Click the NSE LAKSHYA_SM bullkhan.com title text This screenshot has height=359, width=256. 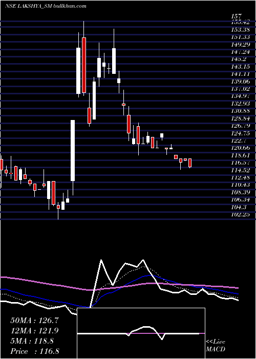pos(46,6)
